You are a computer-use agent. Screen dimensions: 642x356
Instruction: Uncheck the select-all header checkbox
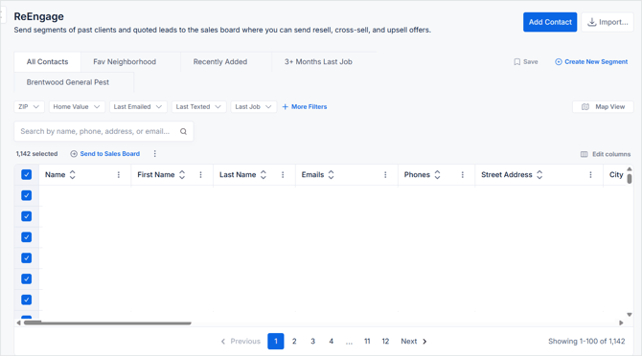click(x=27, y=175)
